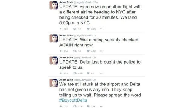
Task: Like the tweet about landing 5:50pm in NYC
Action: click(x=88, y=29)
